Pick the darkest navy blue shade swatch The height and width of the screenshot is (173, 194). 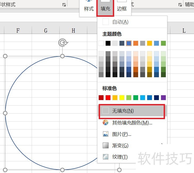click(129, 75)
